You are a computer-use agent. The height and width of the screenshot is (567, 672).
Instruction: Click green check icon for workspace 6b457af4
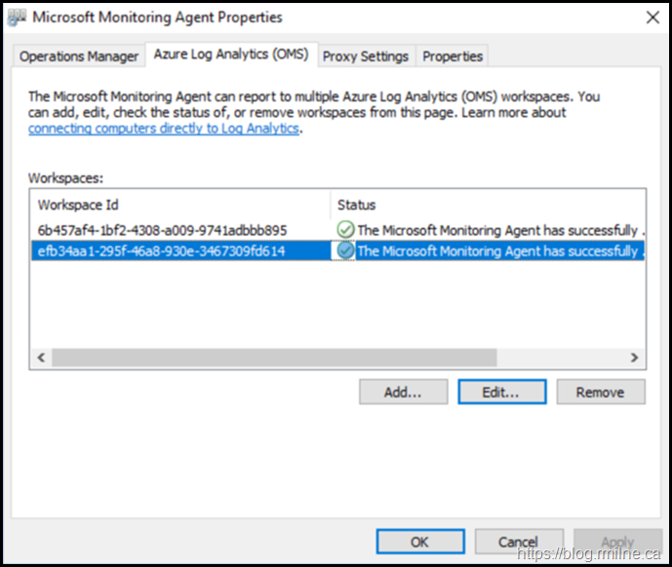[345, 230]
